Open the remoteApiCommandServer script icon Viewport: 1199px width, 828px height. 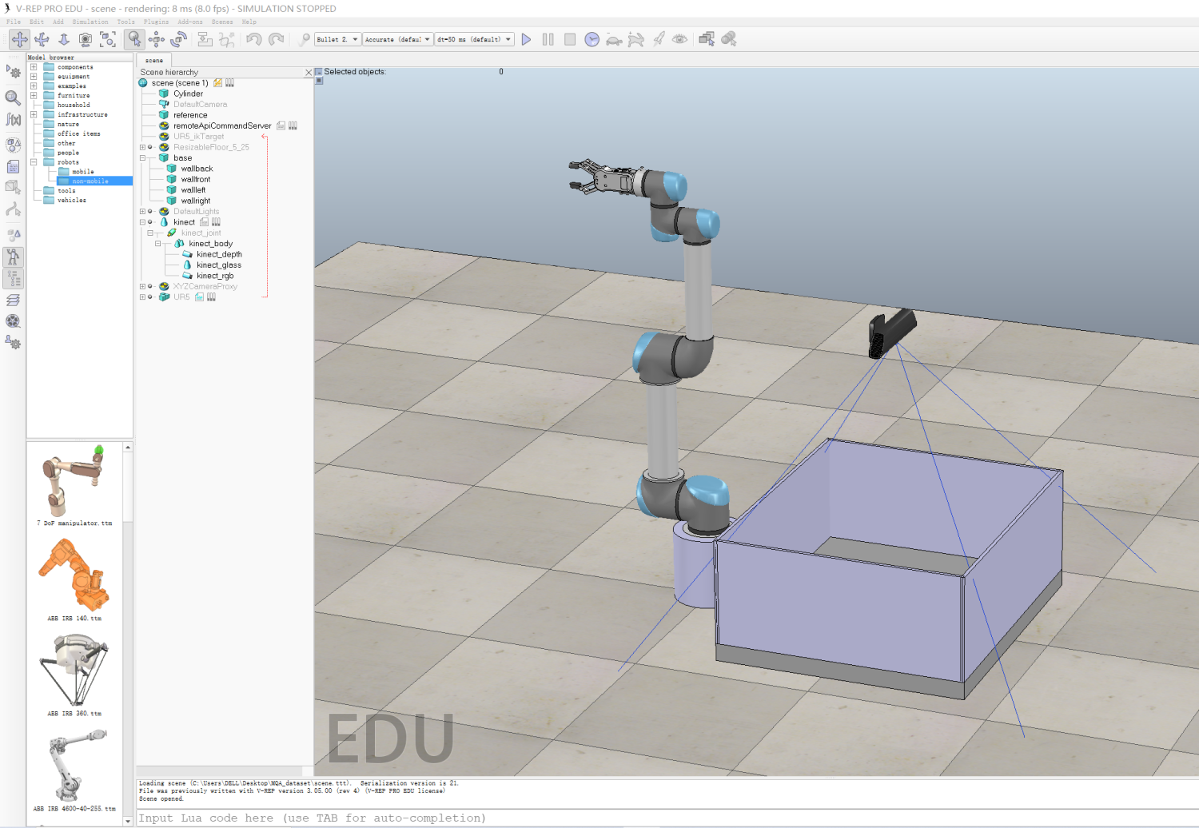pos(281,126)
